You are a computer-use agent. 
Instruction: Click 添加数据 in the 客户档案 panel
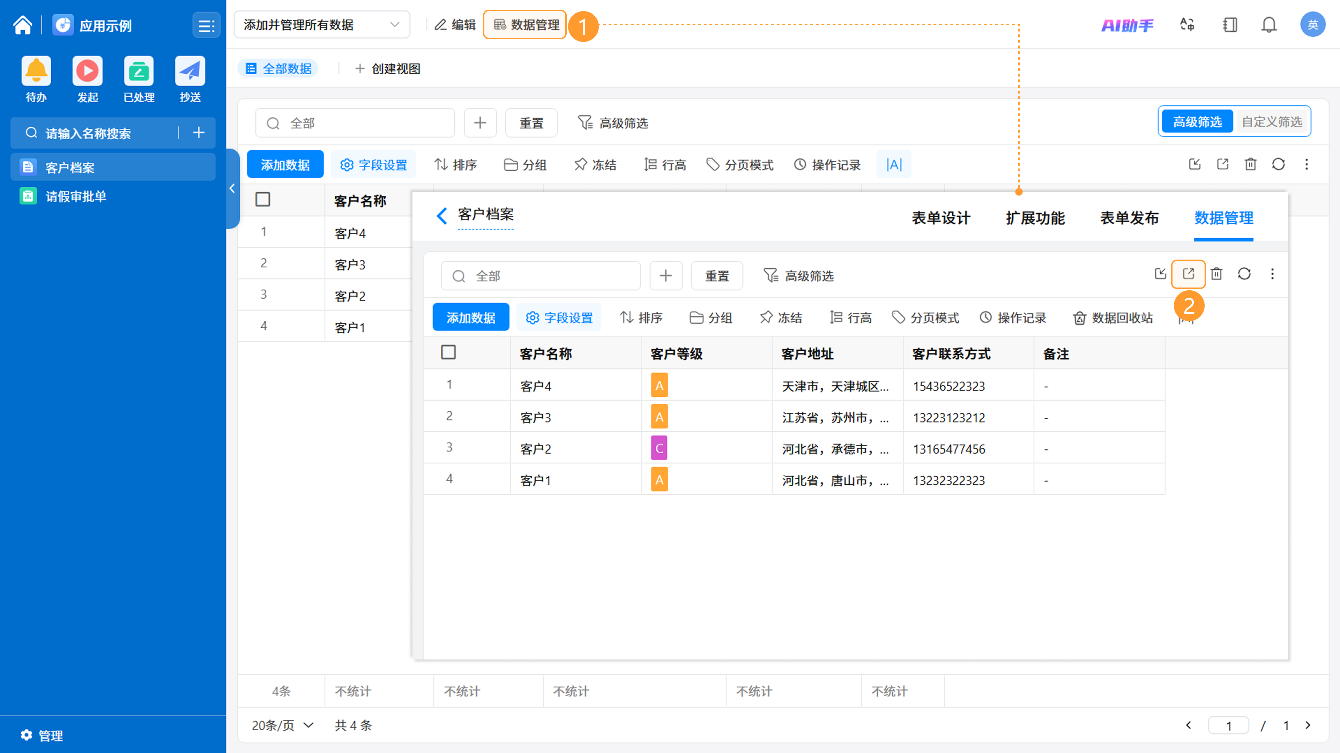click(x=471, y=318)
